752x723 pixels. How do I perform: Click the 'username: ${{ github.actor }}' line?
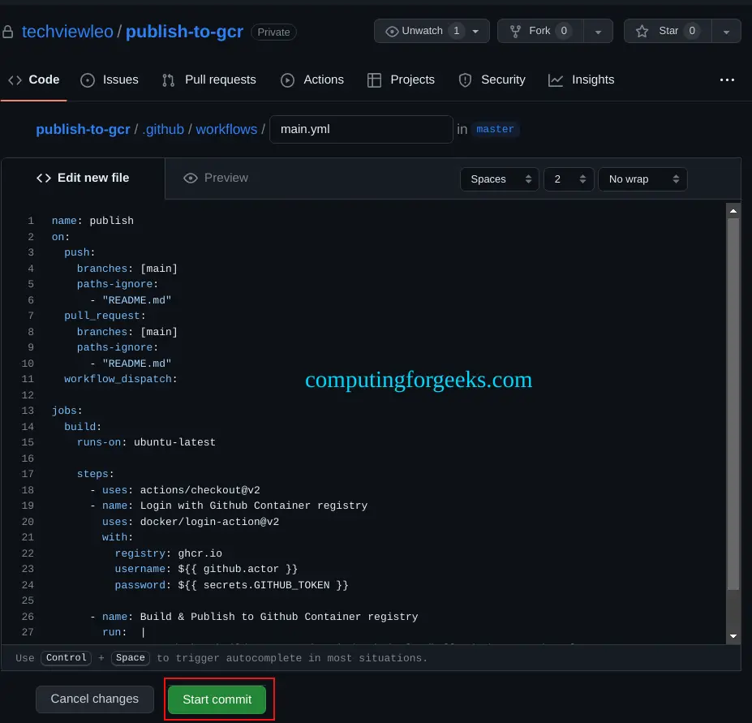[206, 569]
